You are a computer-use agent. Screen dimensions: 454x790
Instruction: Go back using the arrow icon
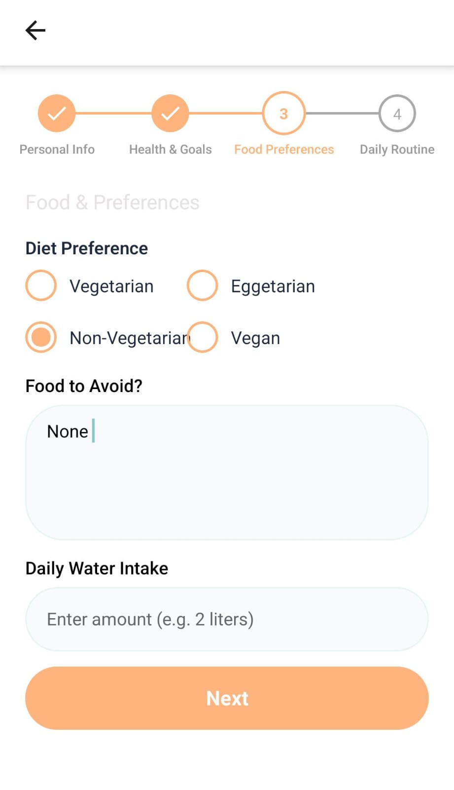[x=35, y=31]
